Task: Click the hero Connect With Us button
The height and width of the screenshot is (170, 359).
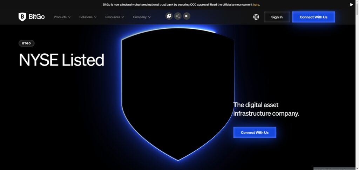Action: pyautogui.click(x=255, y=132)
